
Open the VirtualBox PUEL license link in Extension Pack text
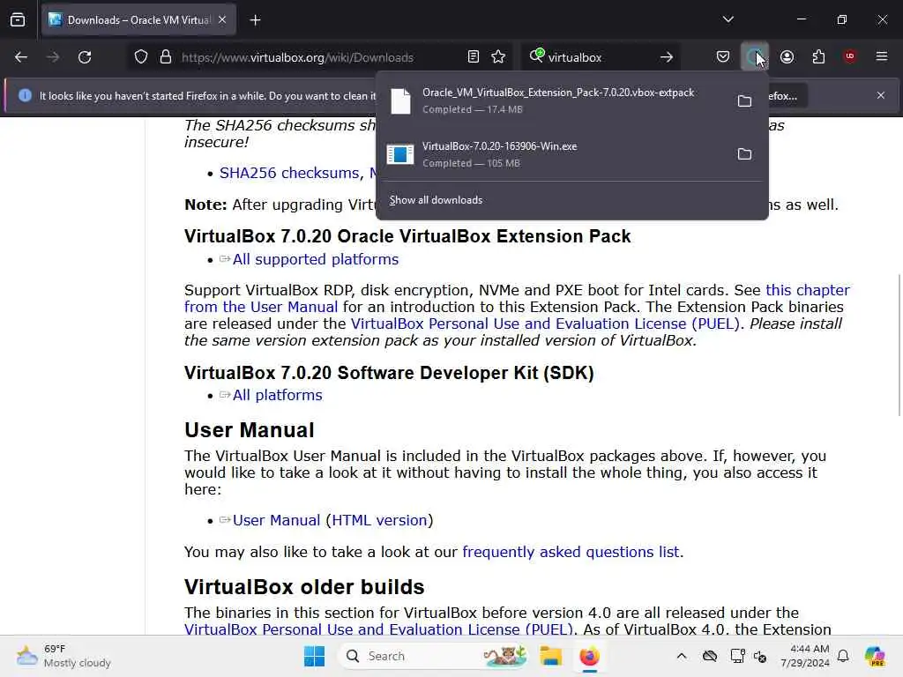tap(545, 324)
